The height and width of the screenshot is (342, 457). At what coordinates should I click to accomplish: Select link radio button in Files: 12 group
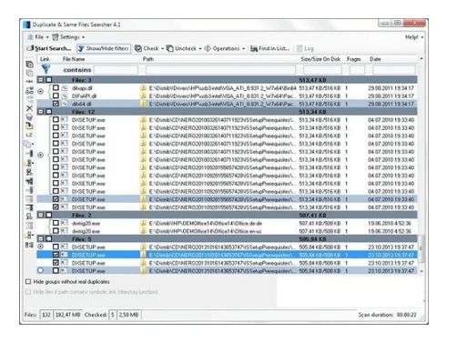point(41,155)
